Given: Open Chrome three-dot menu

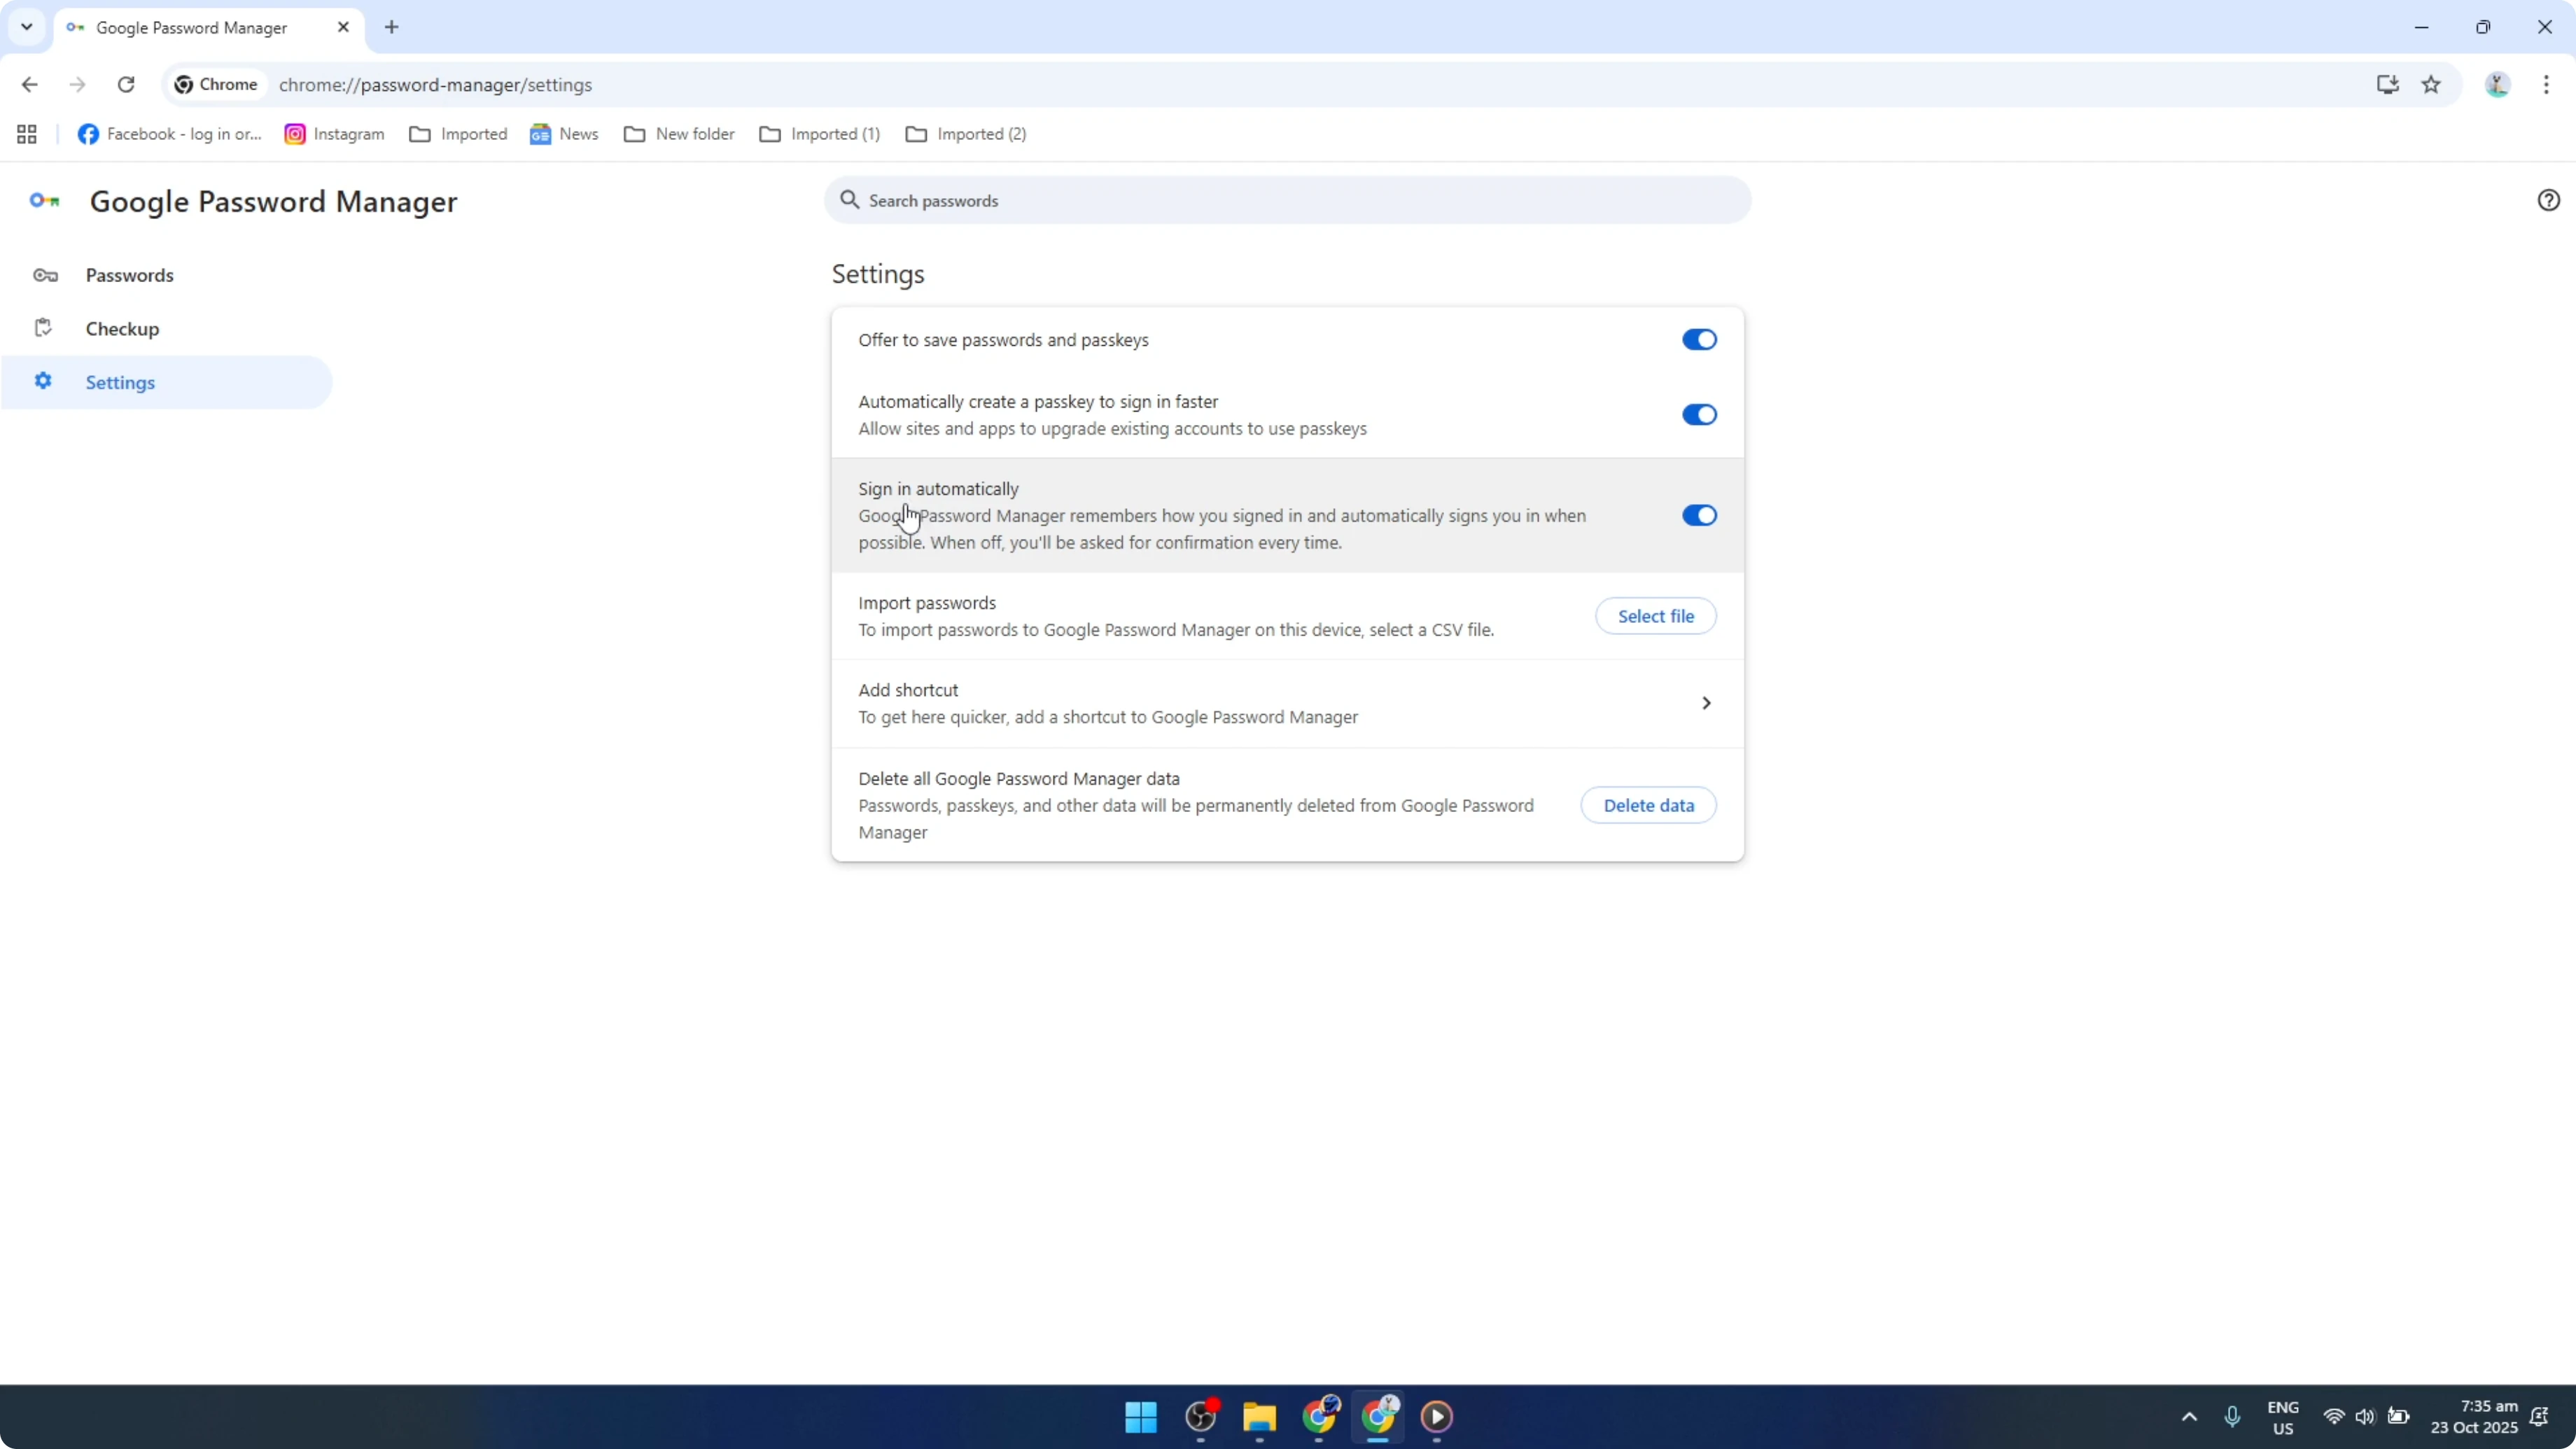Looking at the screenshot, I should [2546, 85].
